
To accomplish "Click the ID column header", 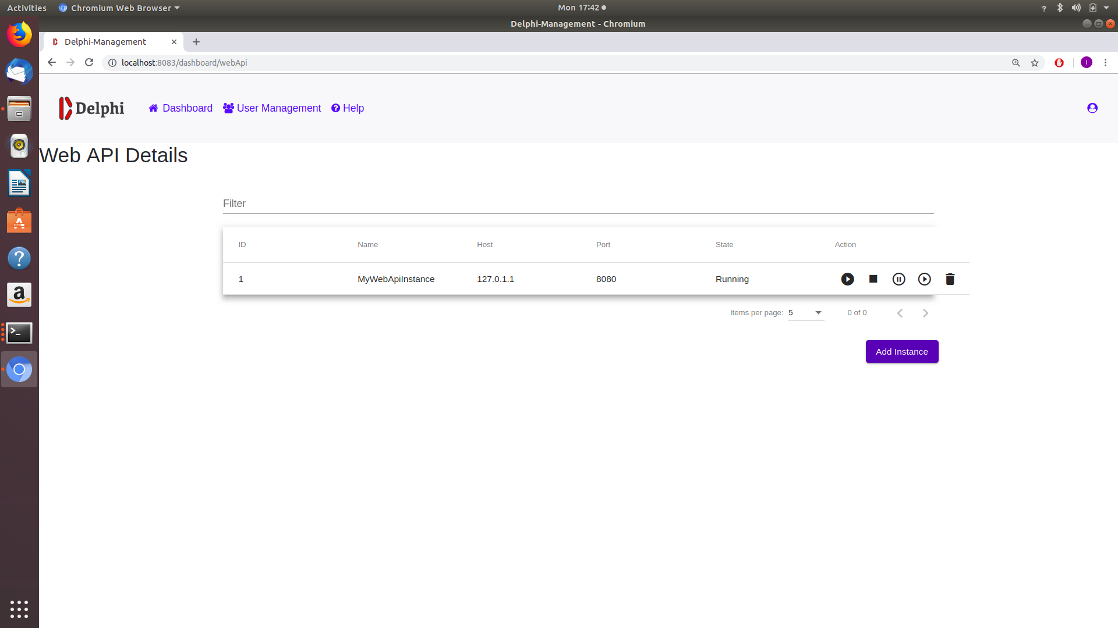I will point(242,245).
